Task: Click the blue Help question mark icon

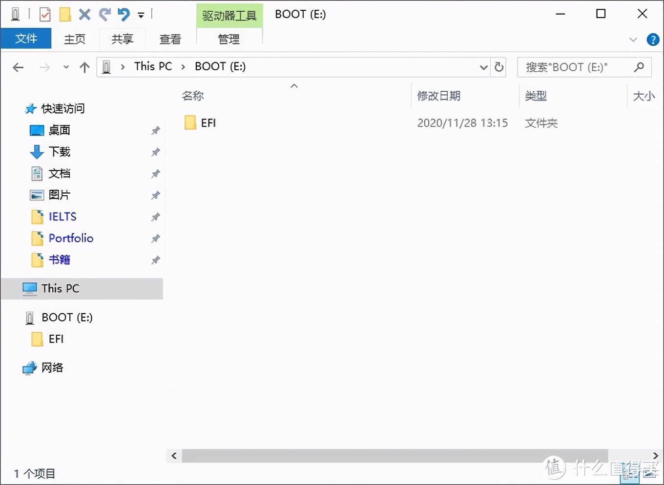Action: 653,40
